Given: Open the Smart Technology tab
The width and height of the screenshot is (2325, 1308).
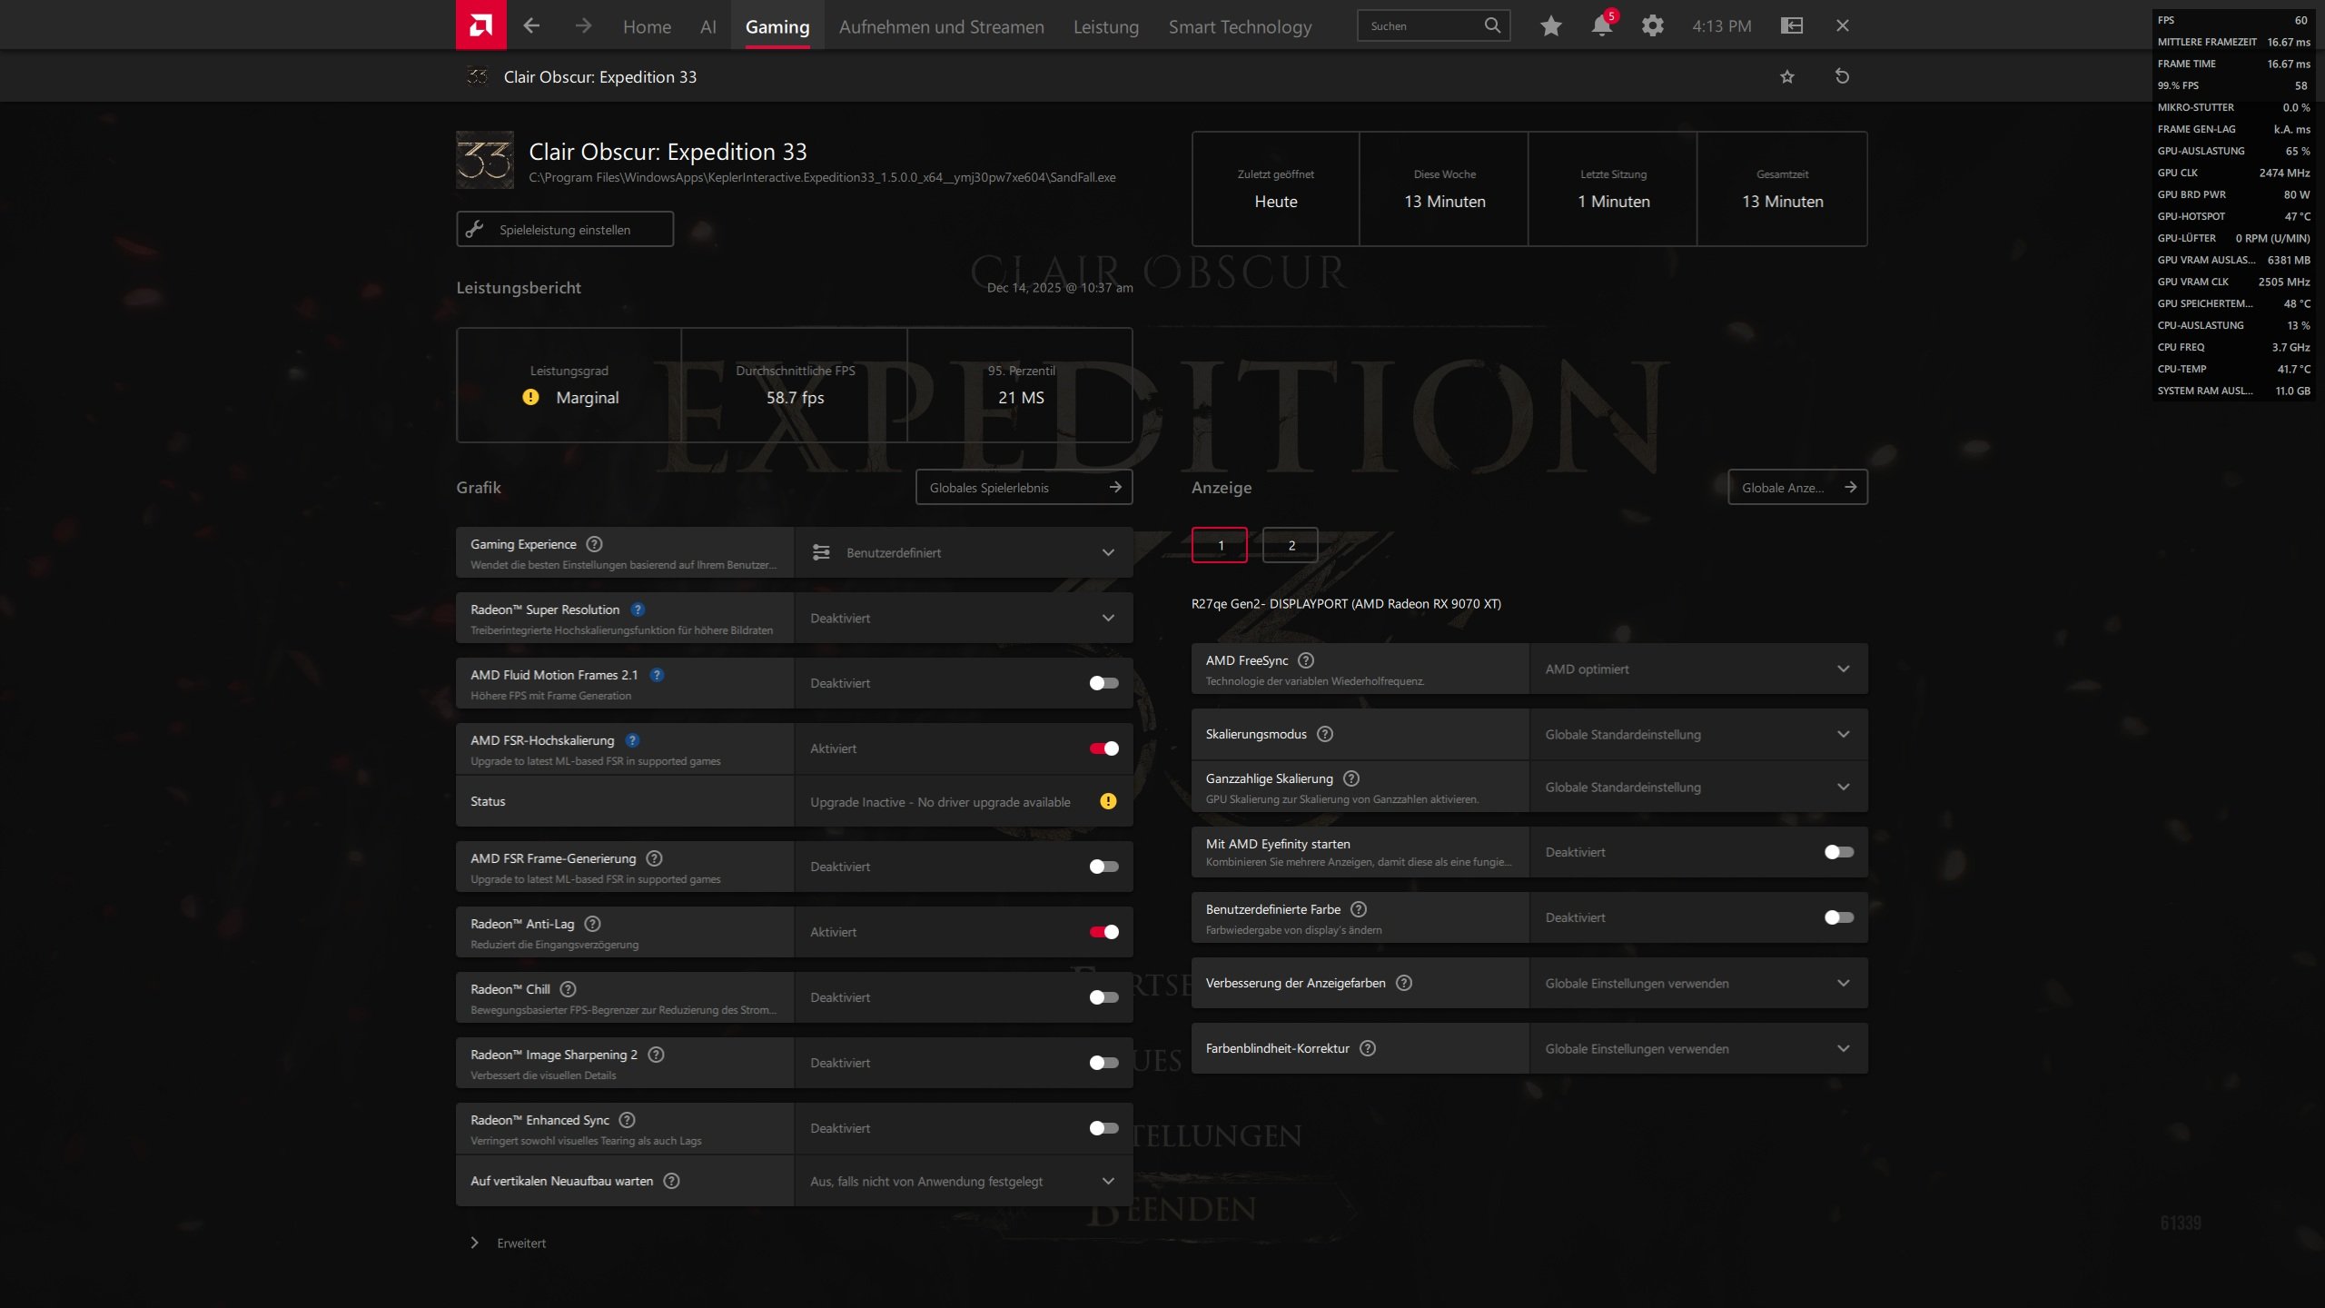Looking at the screenshot, I should tap(1240, 26).
